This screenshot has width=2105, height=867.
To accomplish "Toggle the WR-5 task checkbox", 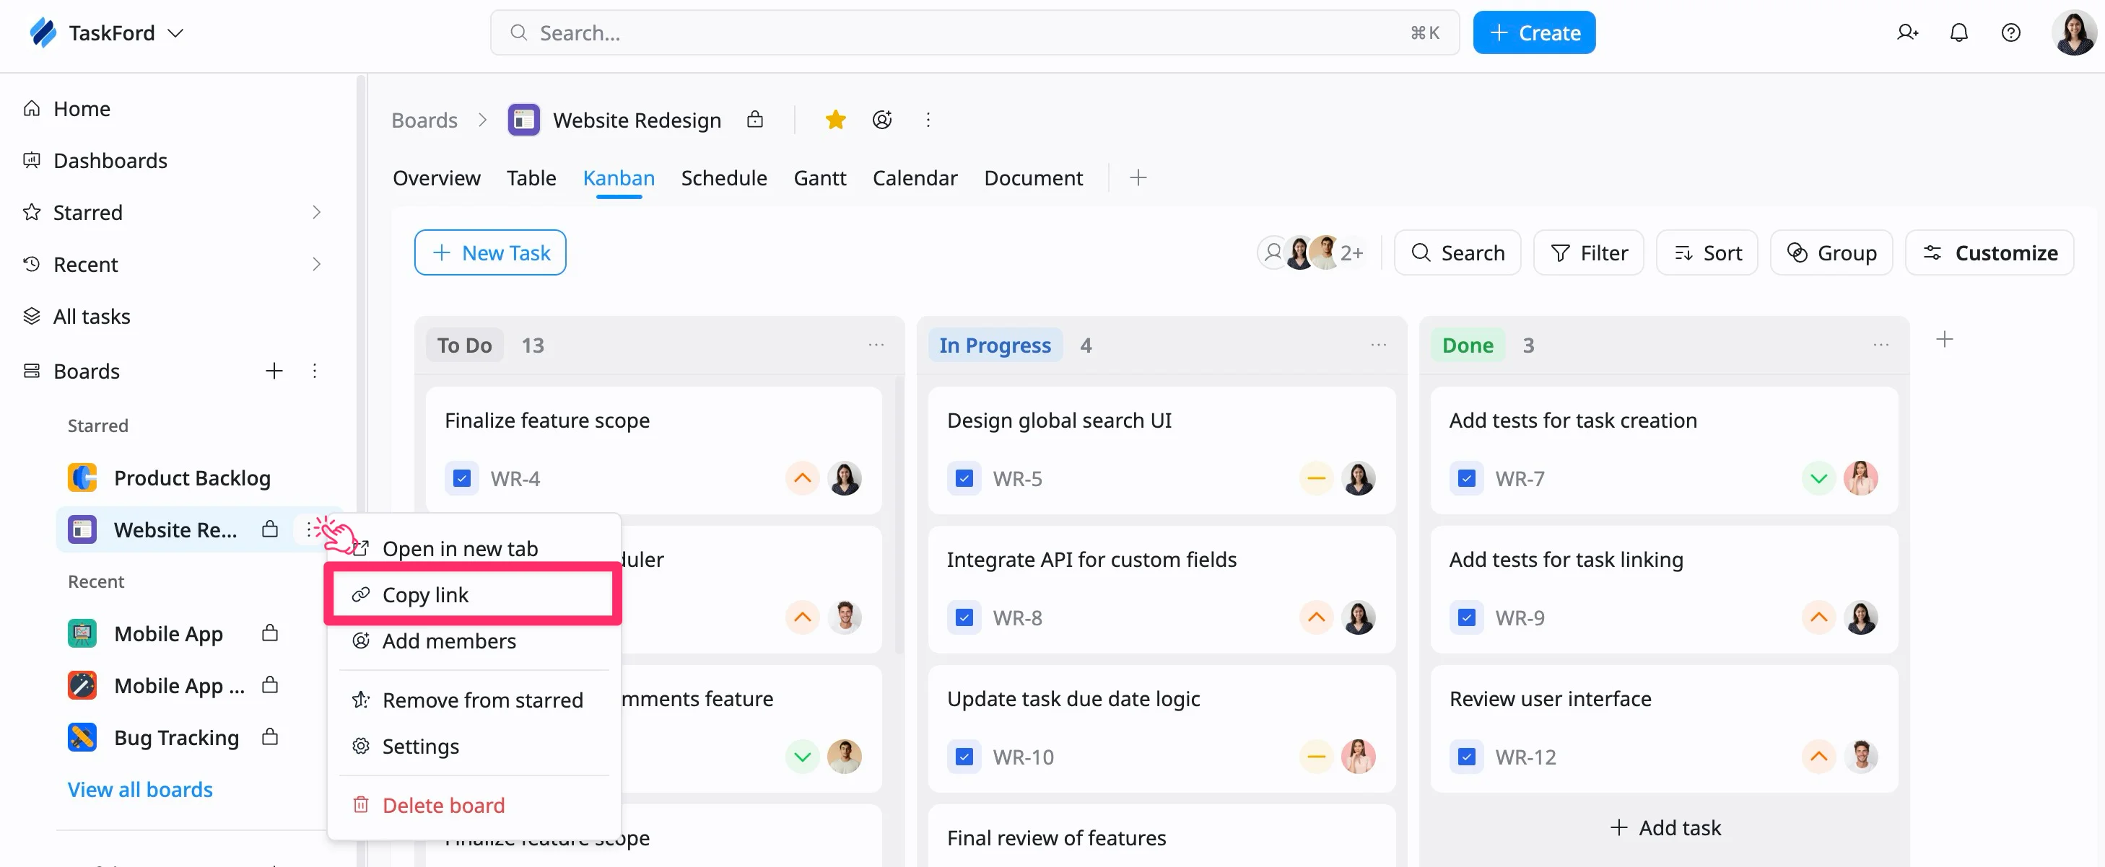I will [x=964, y=478].
